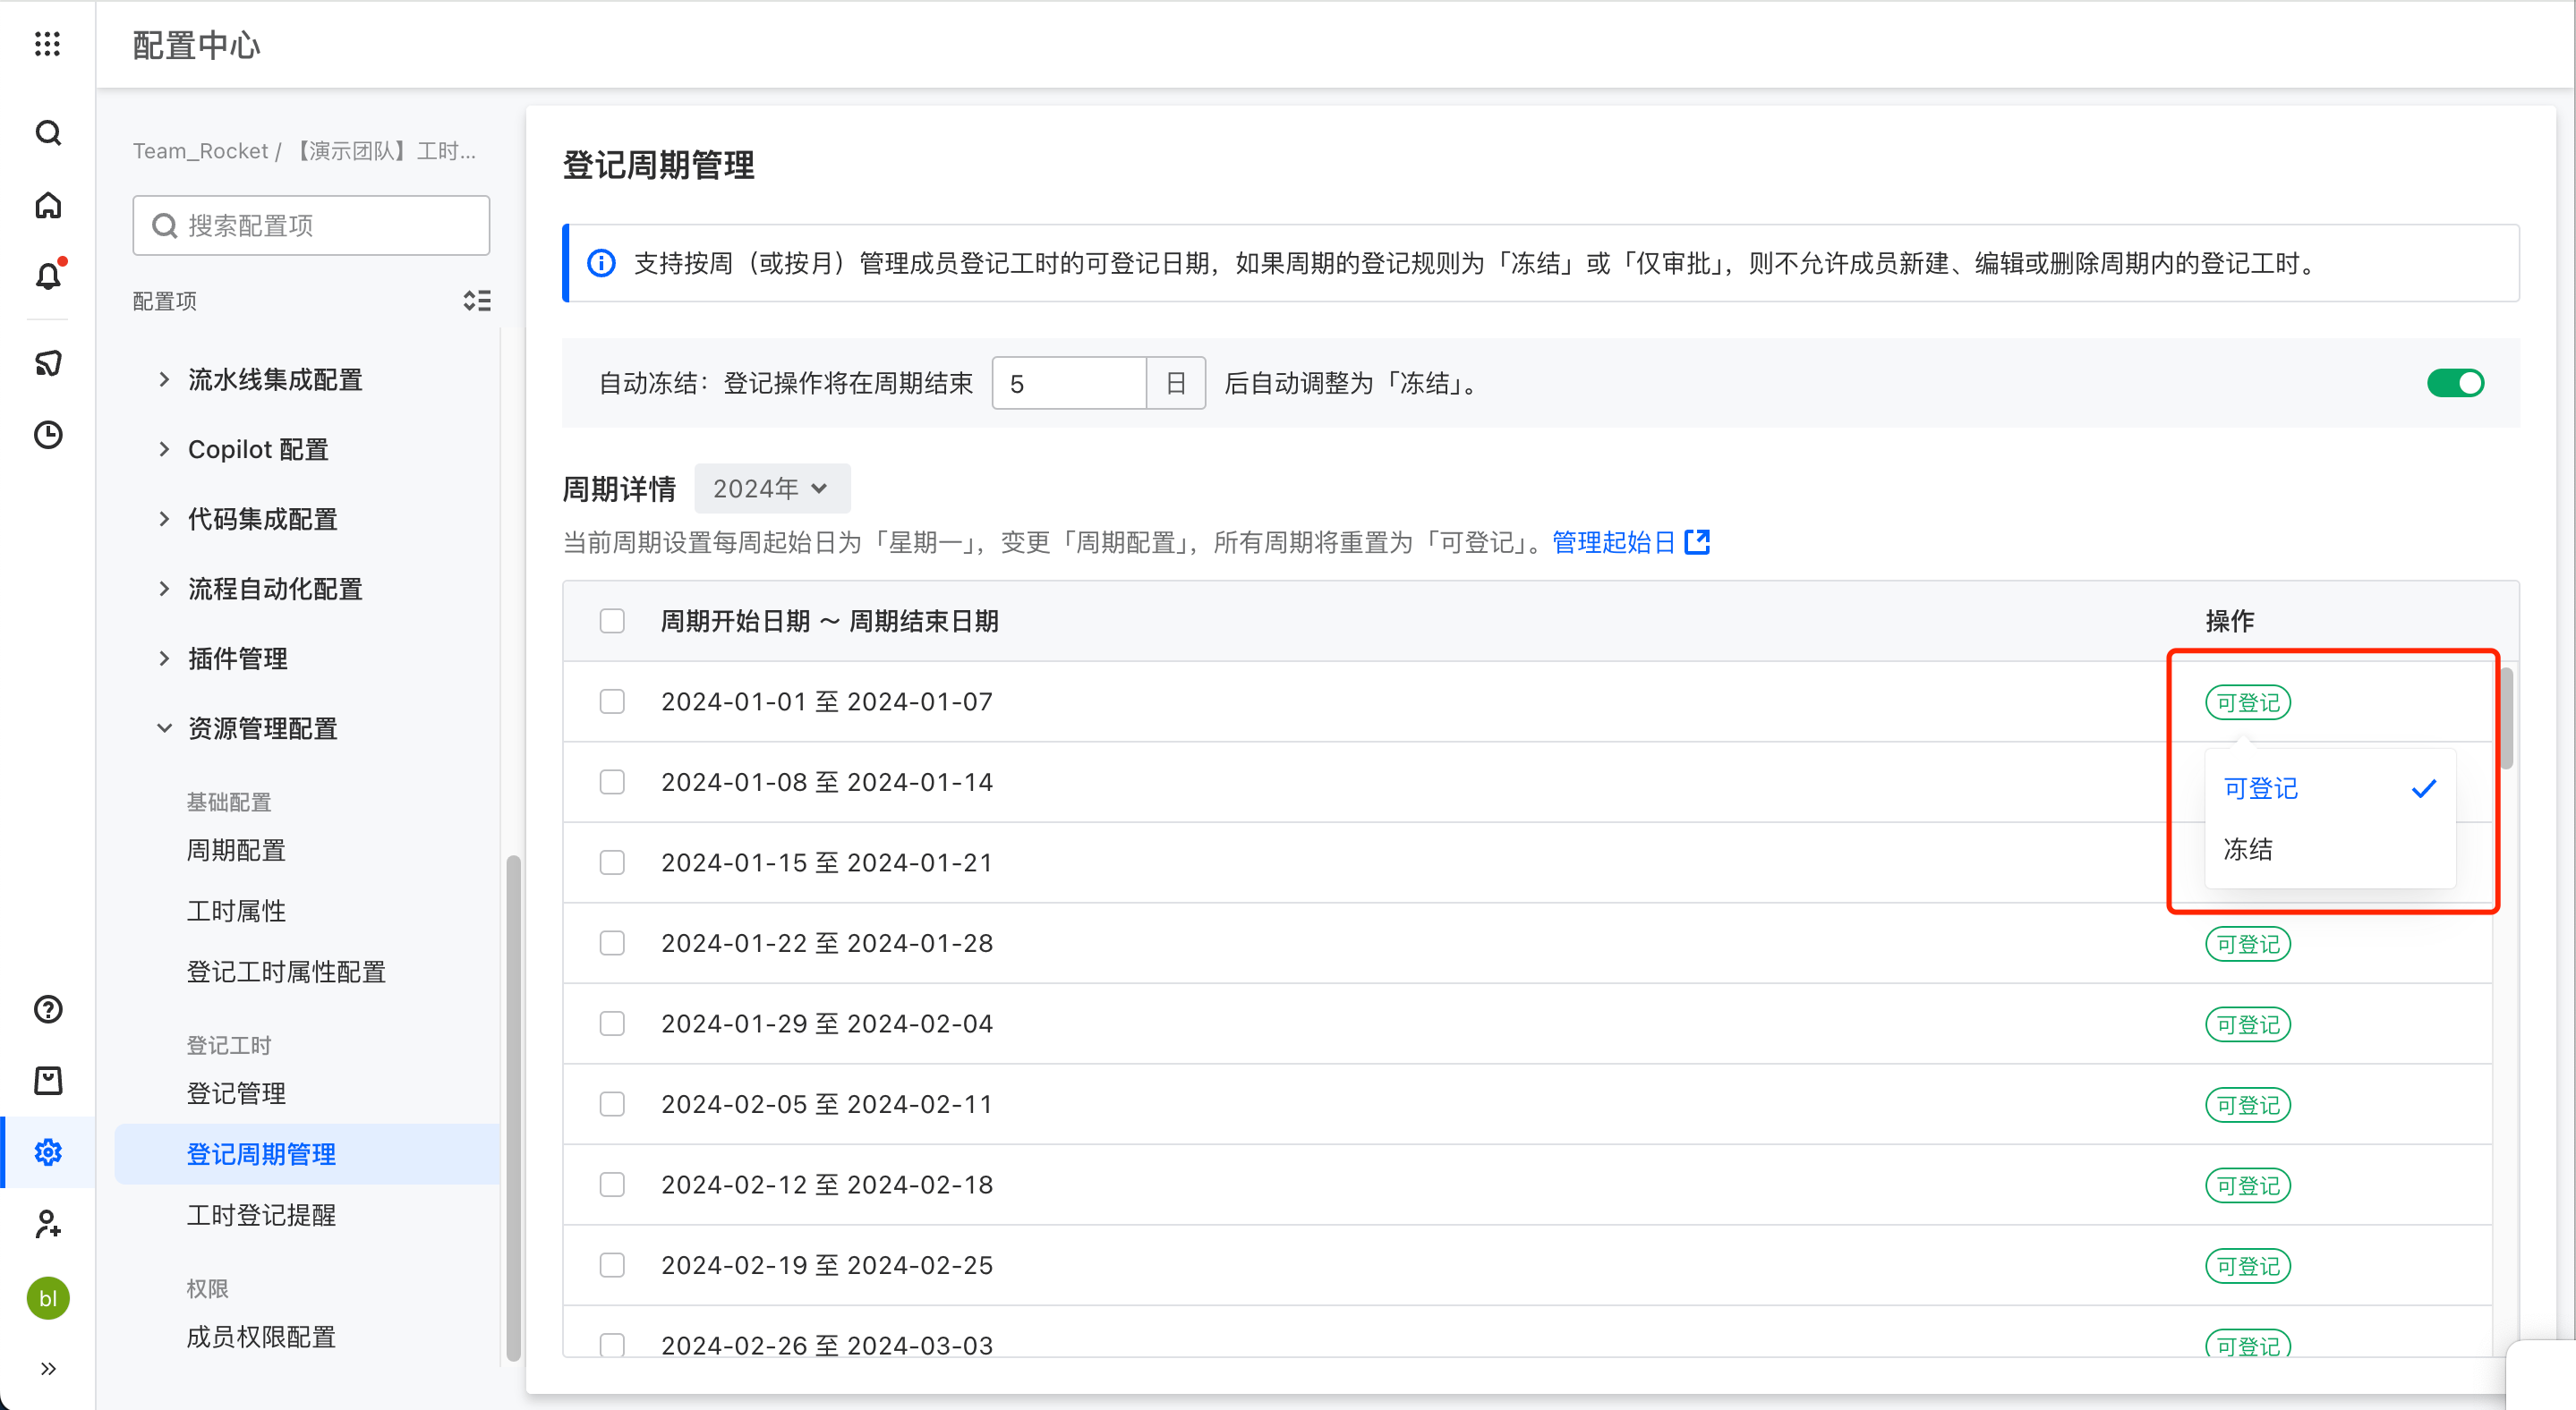
Task: Open 周期配置 in sidebar
Action: click(x=236, y=851)
